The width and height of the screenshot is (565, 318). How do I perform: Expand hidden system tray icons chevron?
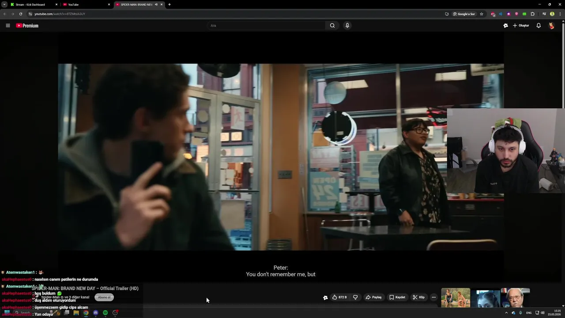[x=506, y=313]
